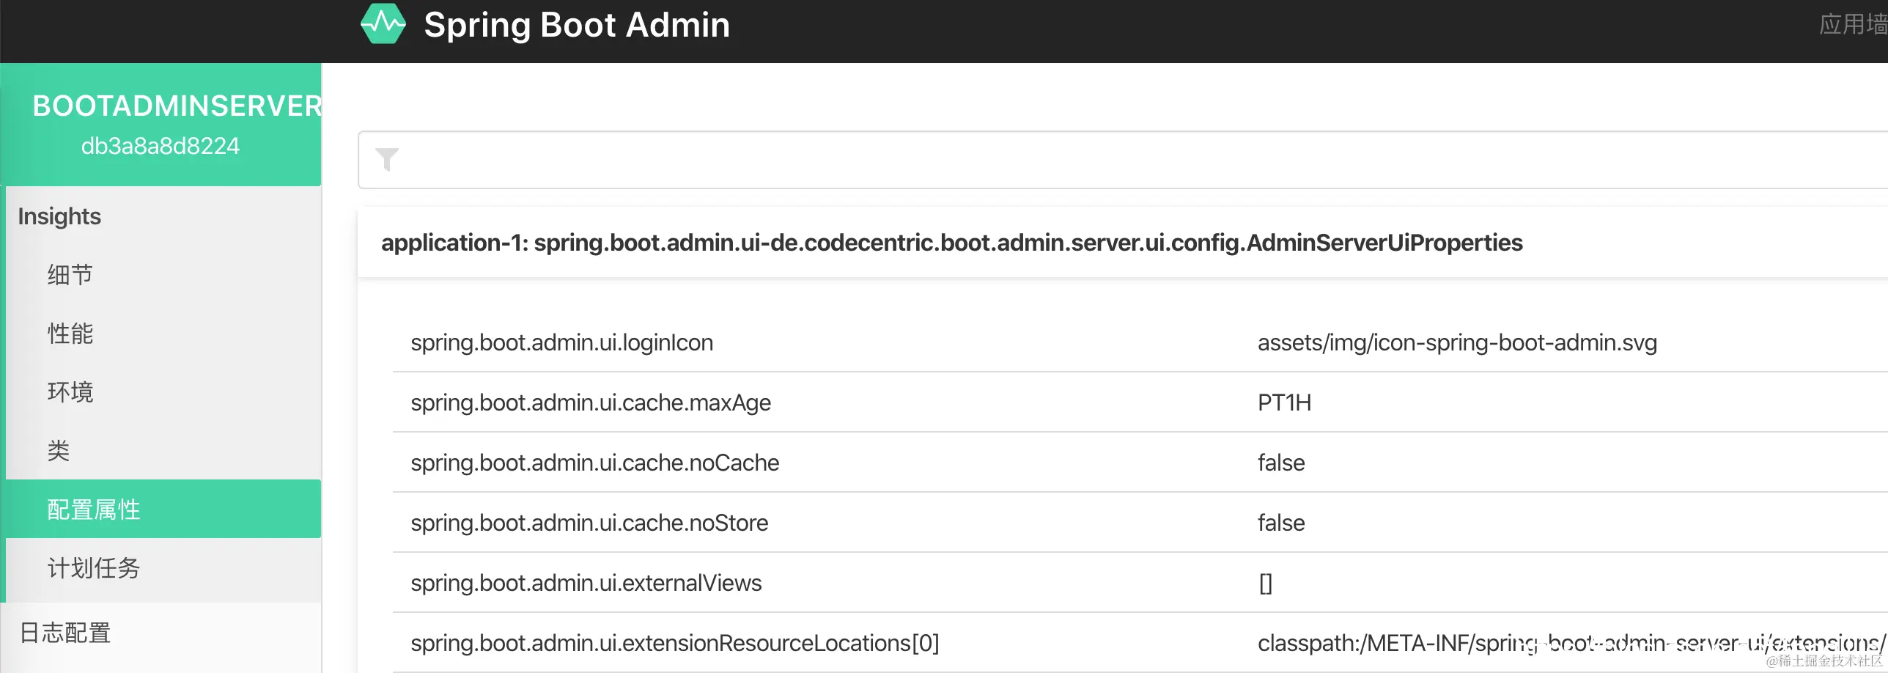Select spring.boot.admin.ui.cache.noStore property name
The width and height of the screenshot is (1888, 673).
589,523
